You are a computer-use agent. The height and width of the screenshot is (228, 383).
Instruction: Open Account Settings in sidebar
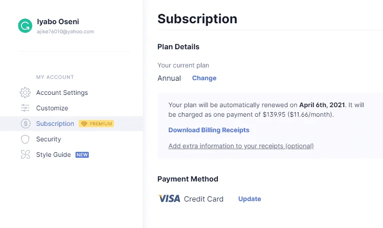coord(62,93)
